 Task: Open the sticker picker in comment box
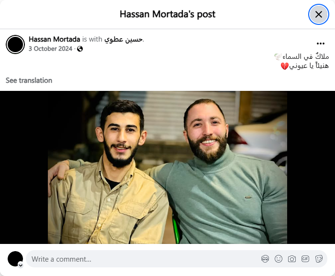(319, 259)
